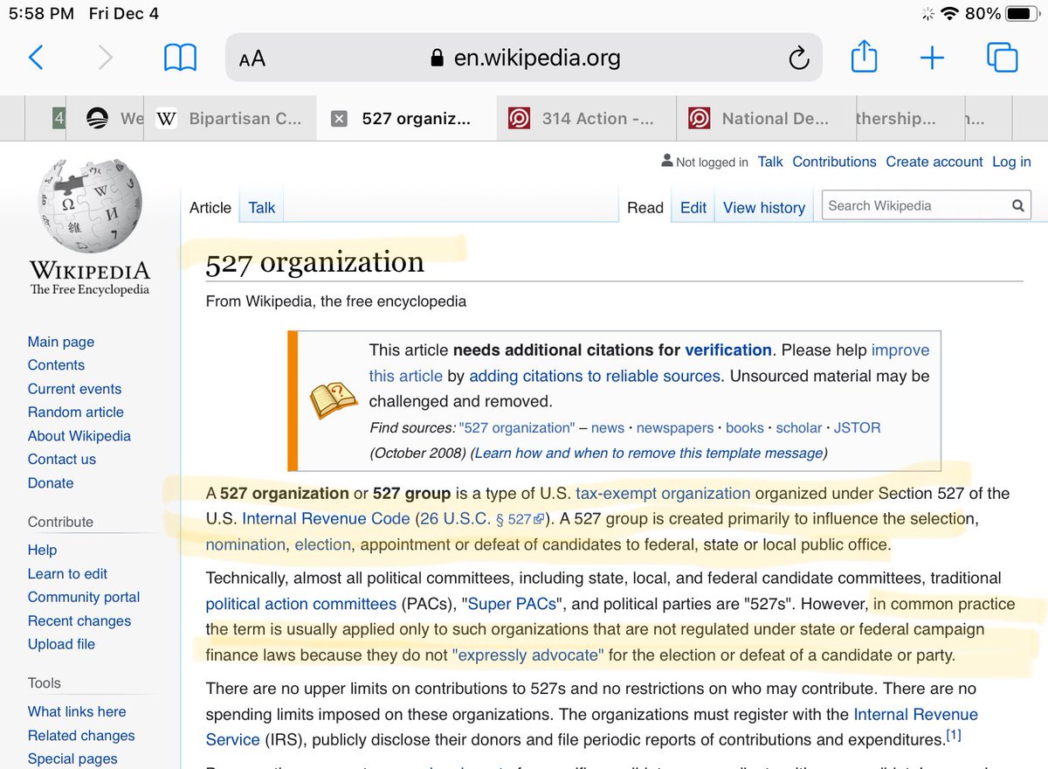Image resolution: width=1048 pixels, height=769 pixels.
Task: Reload the current Wikipedia page
Action: (797, 57)
